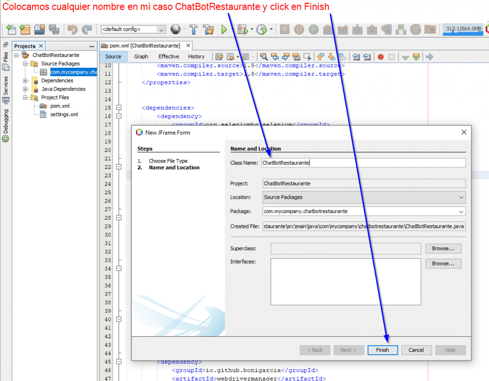This screenshot has height=381, width=489.
Task: Click the Open Project icon
Action: (40, 30)
